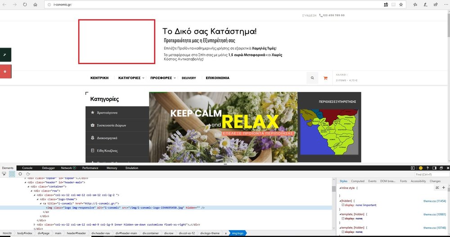450x237 pixels.
Task: Click the translate page icon in address bar
Action: [x=386, y=4]
